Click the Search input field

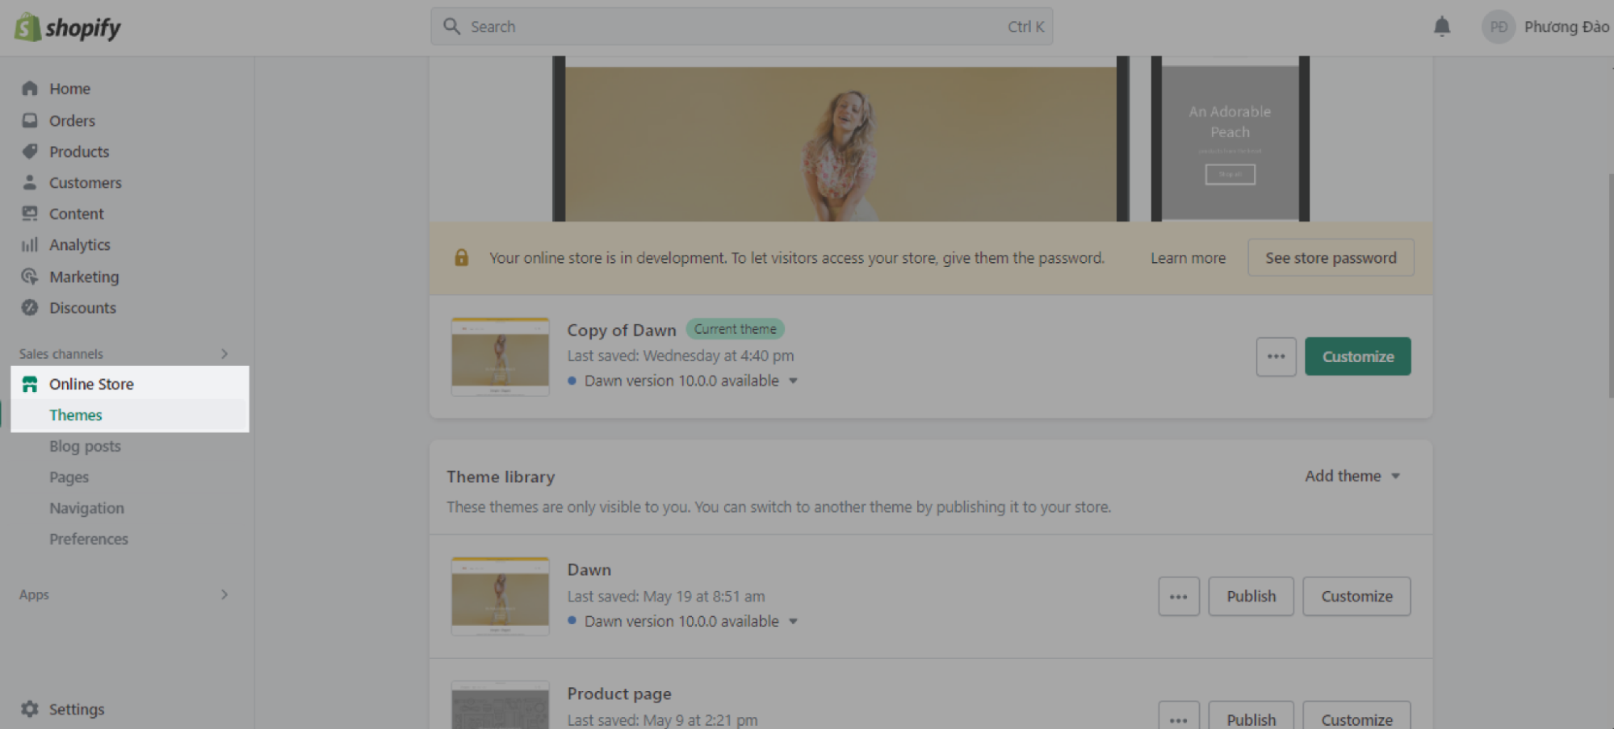click(x=741, y=27)
